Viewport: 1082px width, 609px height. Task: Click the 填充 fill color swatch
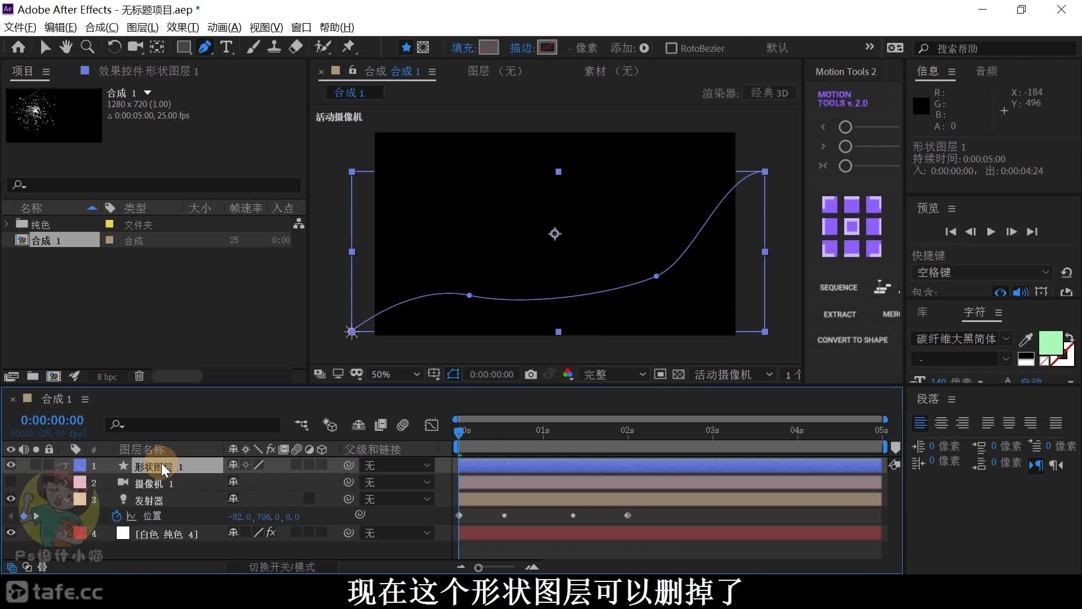tap(489, 47)
